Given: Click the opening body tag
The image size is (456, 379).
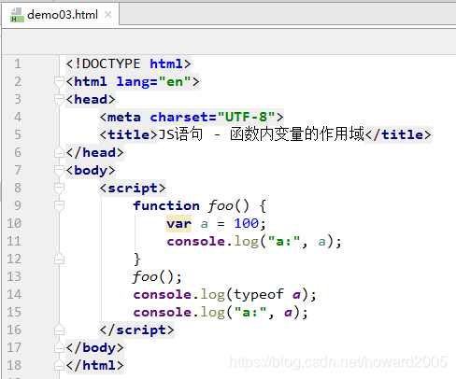Looking at the screenshot, I should pos(91,171).
